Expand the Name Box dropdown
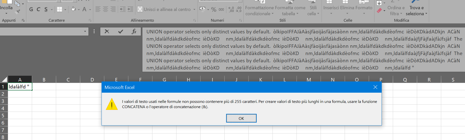The width and height of the screenshot is (465, 140). click(x=85, y=31)
